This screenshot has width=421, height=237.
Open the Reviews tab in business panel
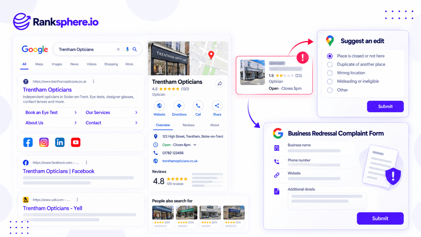[188, 125]
